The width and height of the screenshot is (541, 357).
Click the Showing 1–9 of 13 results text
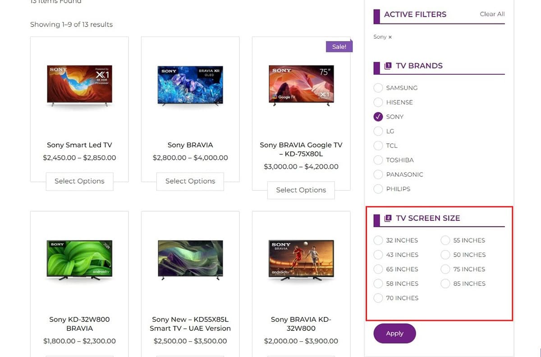[x=71, y=24]
